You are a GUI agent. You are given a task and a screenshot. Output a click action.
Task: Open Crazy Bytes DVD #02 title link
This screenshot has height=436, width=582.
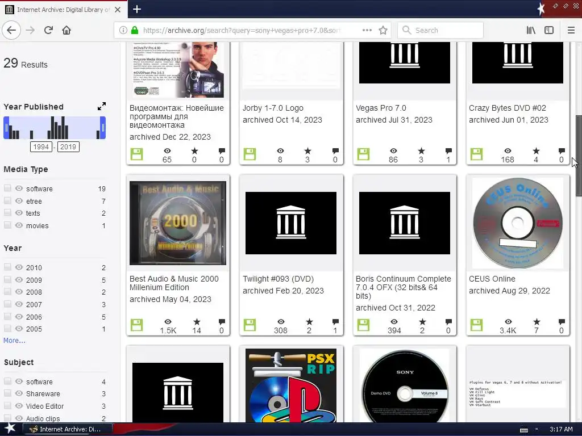point(508,108)
